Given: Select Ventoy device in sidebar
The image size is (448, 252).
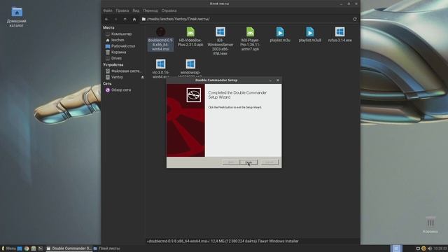Looking at the screenshot, I should tap(117, 77).
